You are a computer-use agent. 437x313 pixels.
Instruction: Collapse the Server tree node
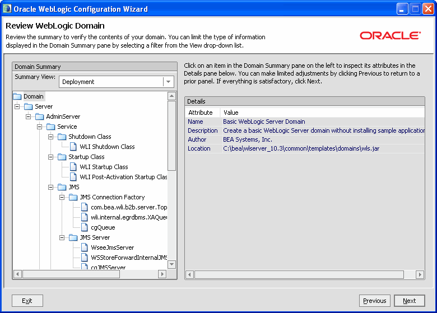coord(17,106)
